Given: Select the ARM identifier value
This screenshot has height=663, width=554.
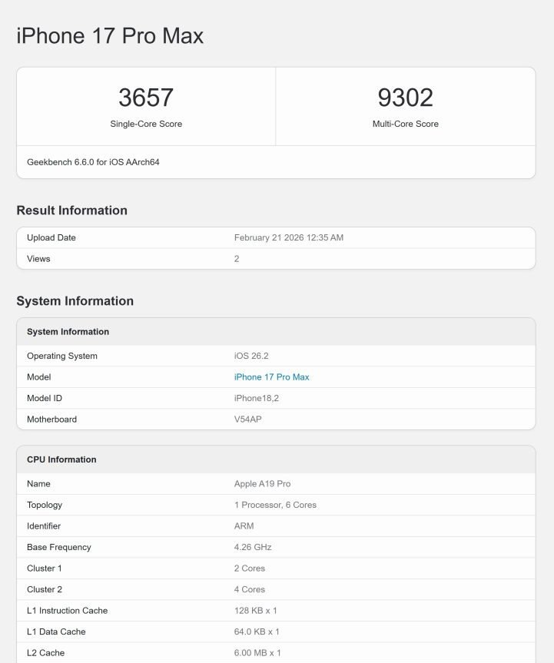Looking at the screenshot, I should (x=244, y=526).
